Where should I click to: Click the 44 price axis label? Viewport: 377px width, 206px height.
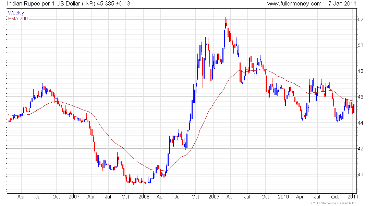(361, 123)
